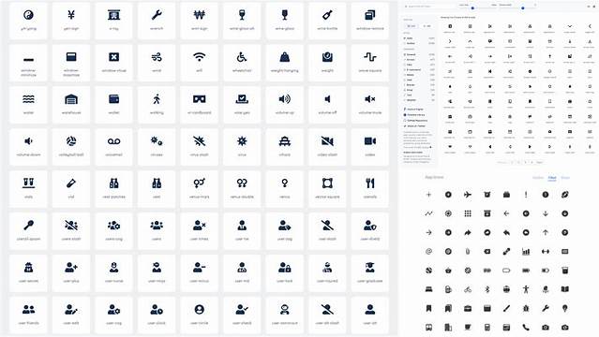599x337 pixels.
Task: Select the user-graduate icon tile
Action: tap(369, 273)
